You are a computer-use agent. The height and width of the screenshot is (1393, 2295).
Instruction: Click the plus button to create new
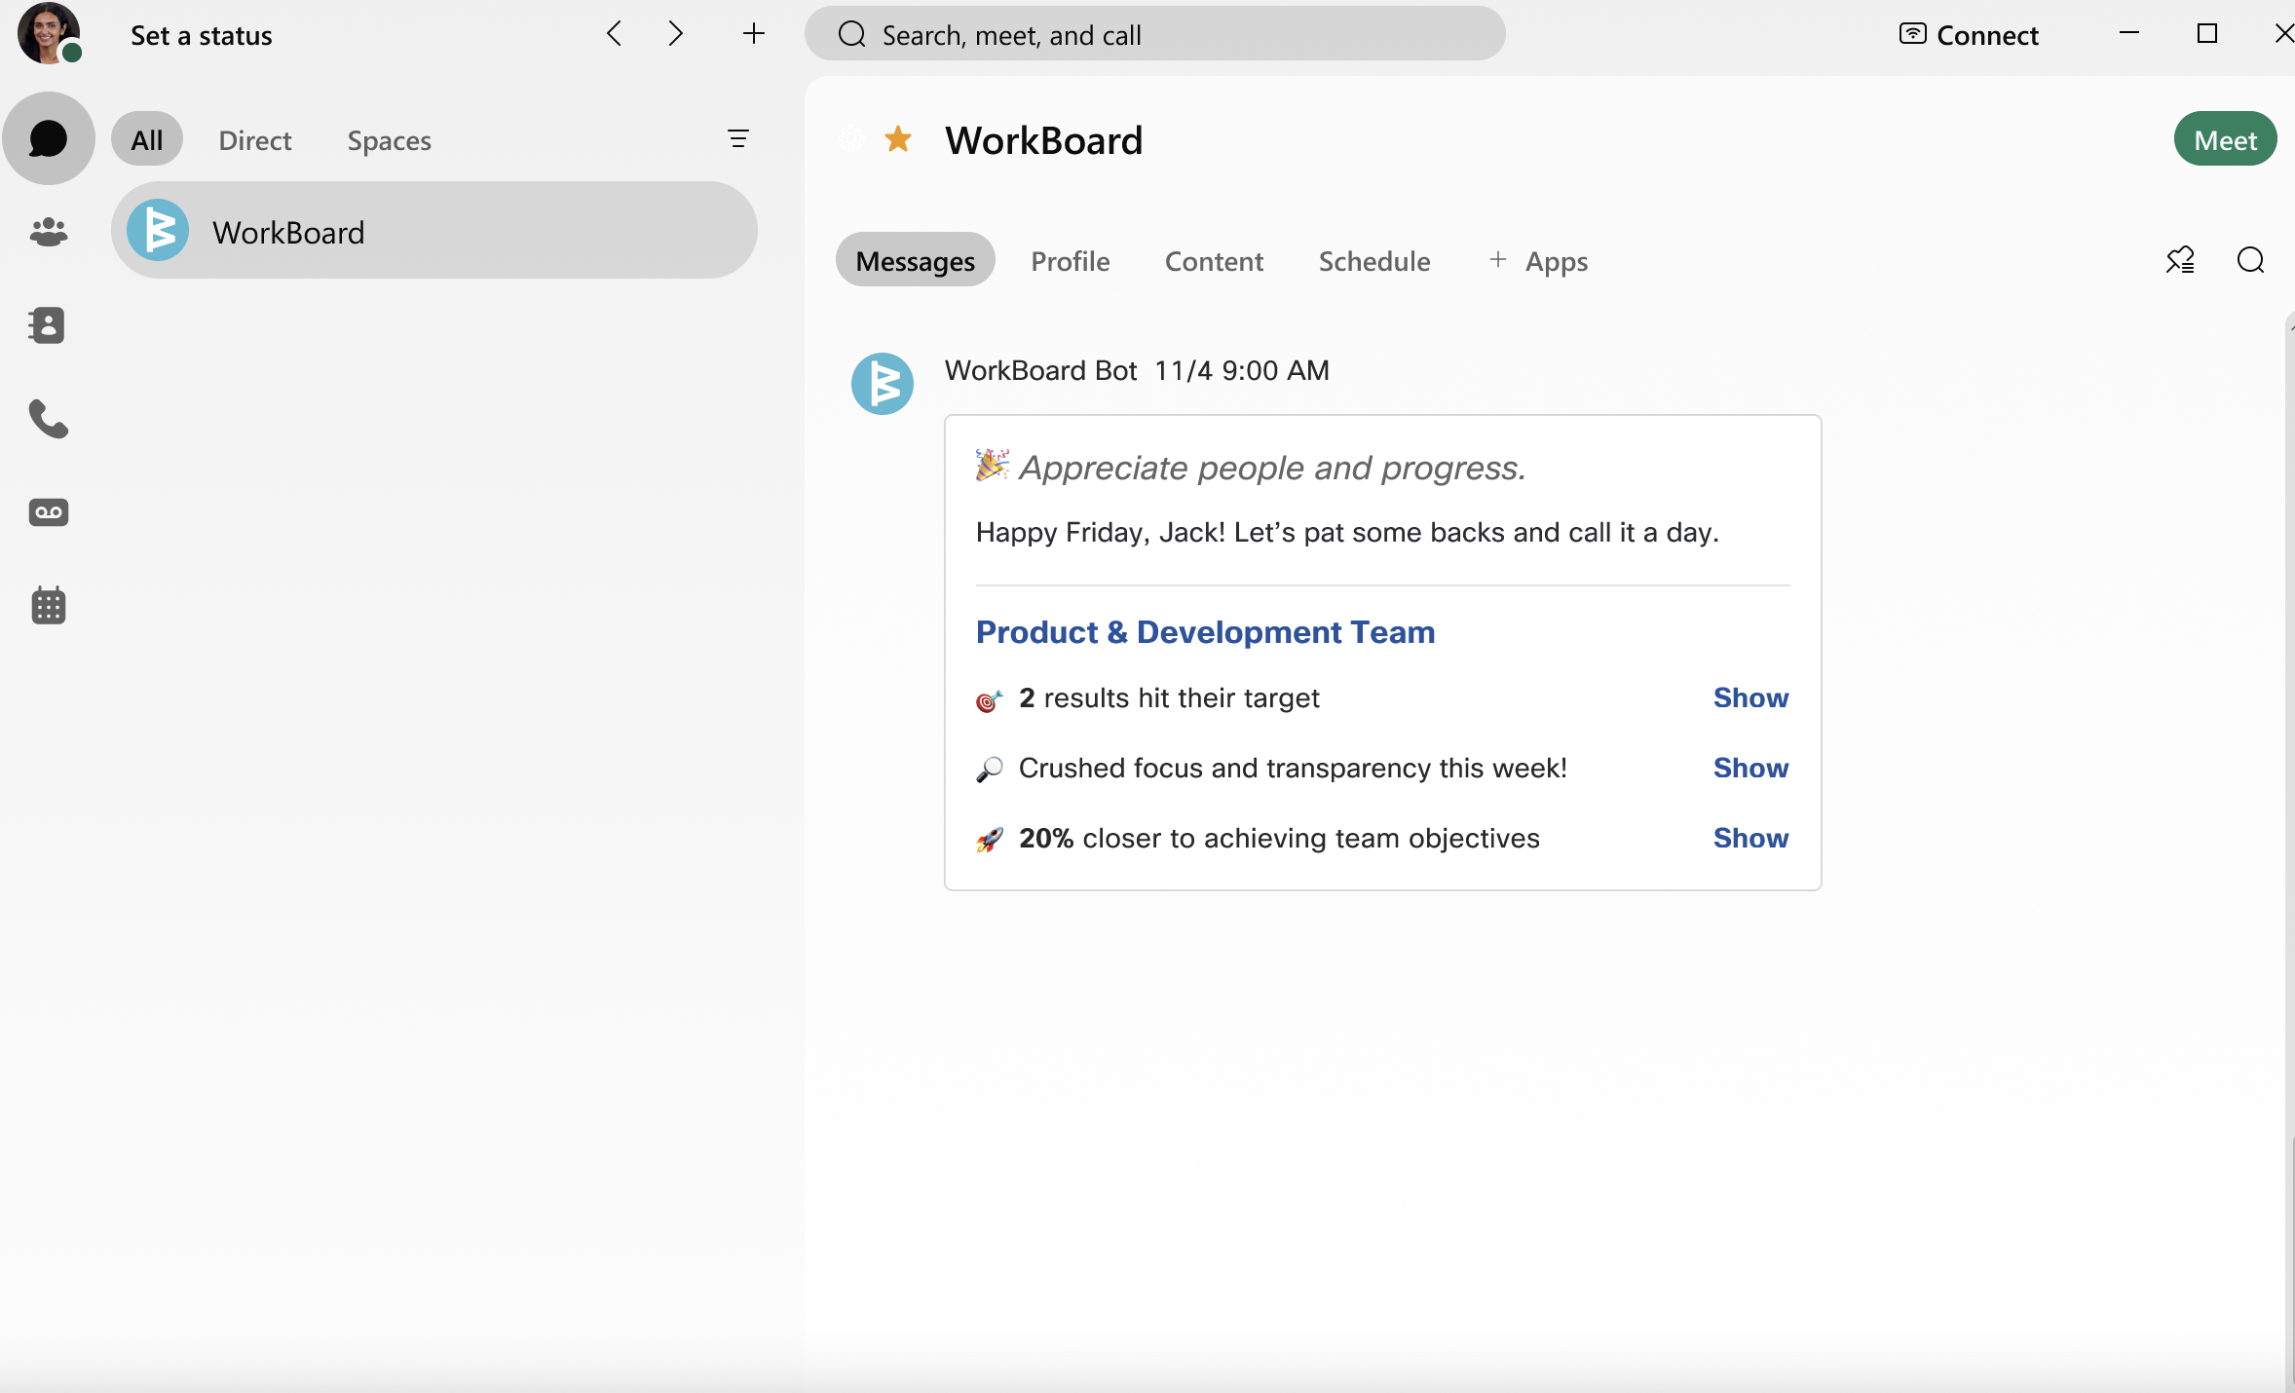pyautogui.click(x=753, y=34)
